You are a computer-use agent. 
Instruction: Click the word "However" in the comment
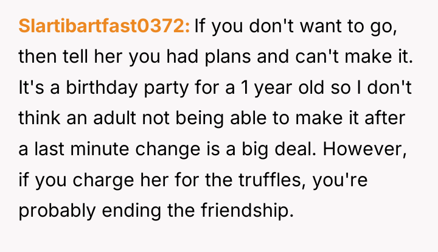(364, 149)
